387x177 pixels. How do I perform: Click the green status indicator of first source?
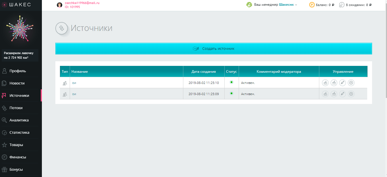click(232, 82)
